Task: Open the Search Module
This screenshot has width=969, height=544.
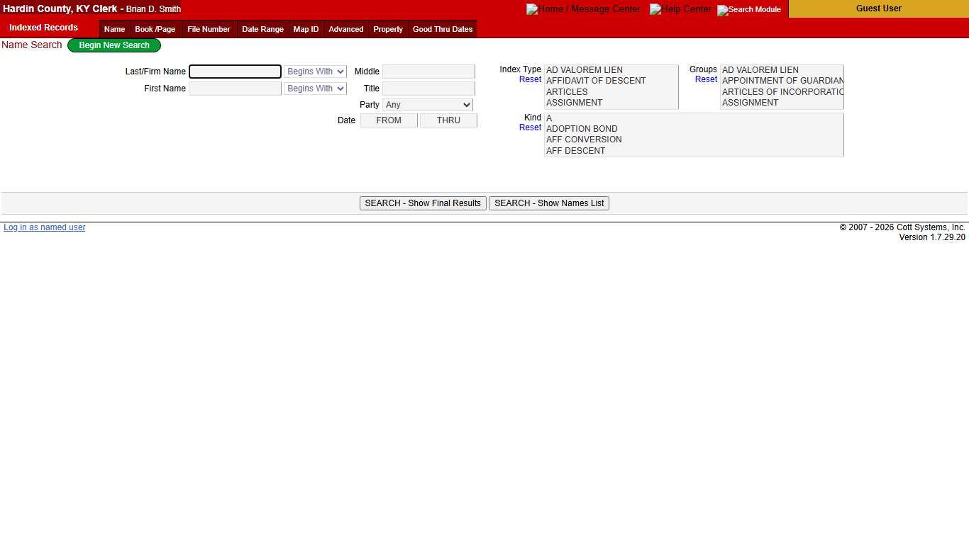Action: pyautogui.click(x=748, y=9)
